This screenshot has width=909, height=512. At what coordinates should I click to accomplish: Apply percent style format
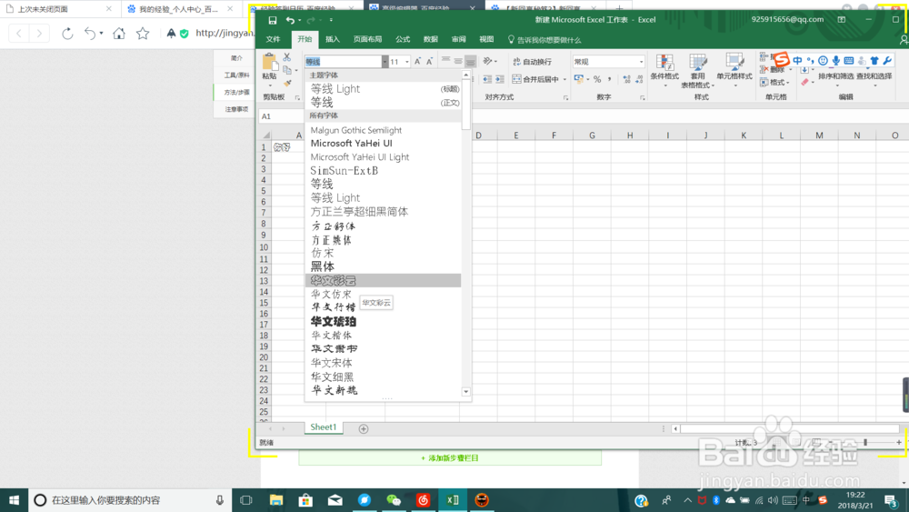(597, 79)
